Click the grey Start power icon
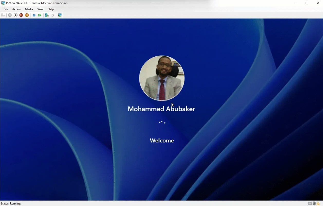323x206 pixels. [10, 15]
